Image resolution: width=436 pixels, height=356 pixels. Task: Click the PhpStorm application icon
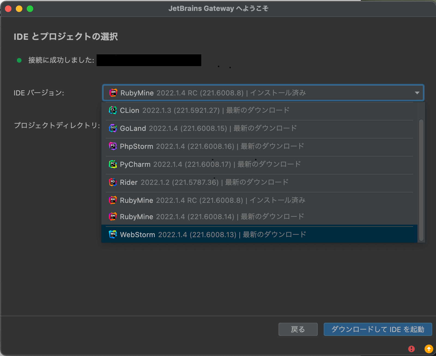pos(113,146)
